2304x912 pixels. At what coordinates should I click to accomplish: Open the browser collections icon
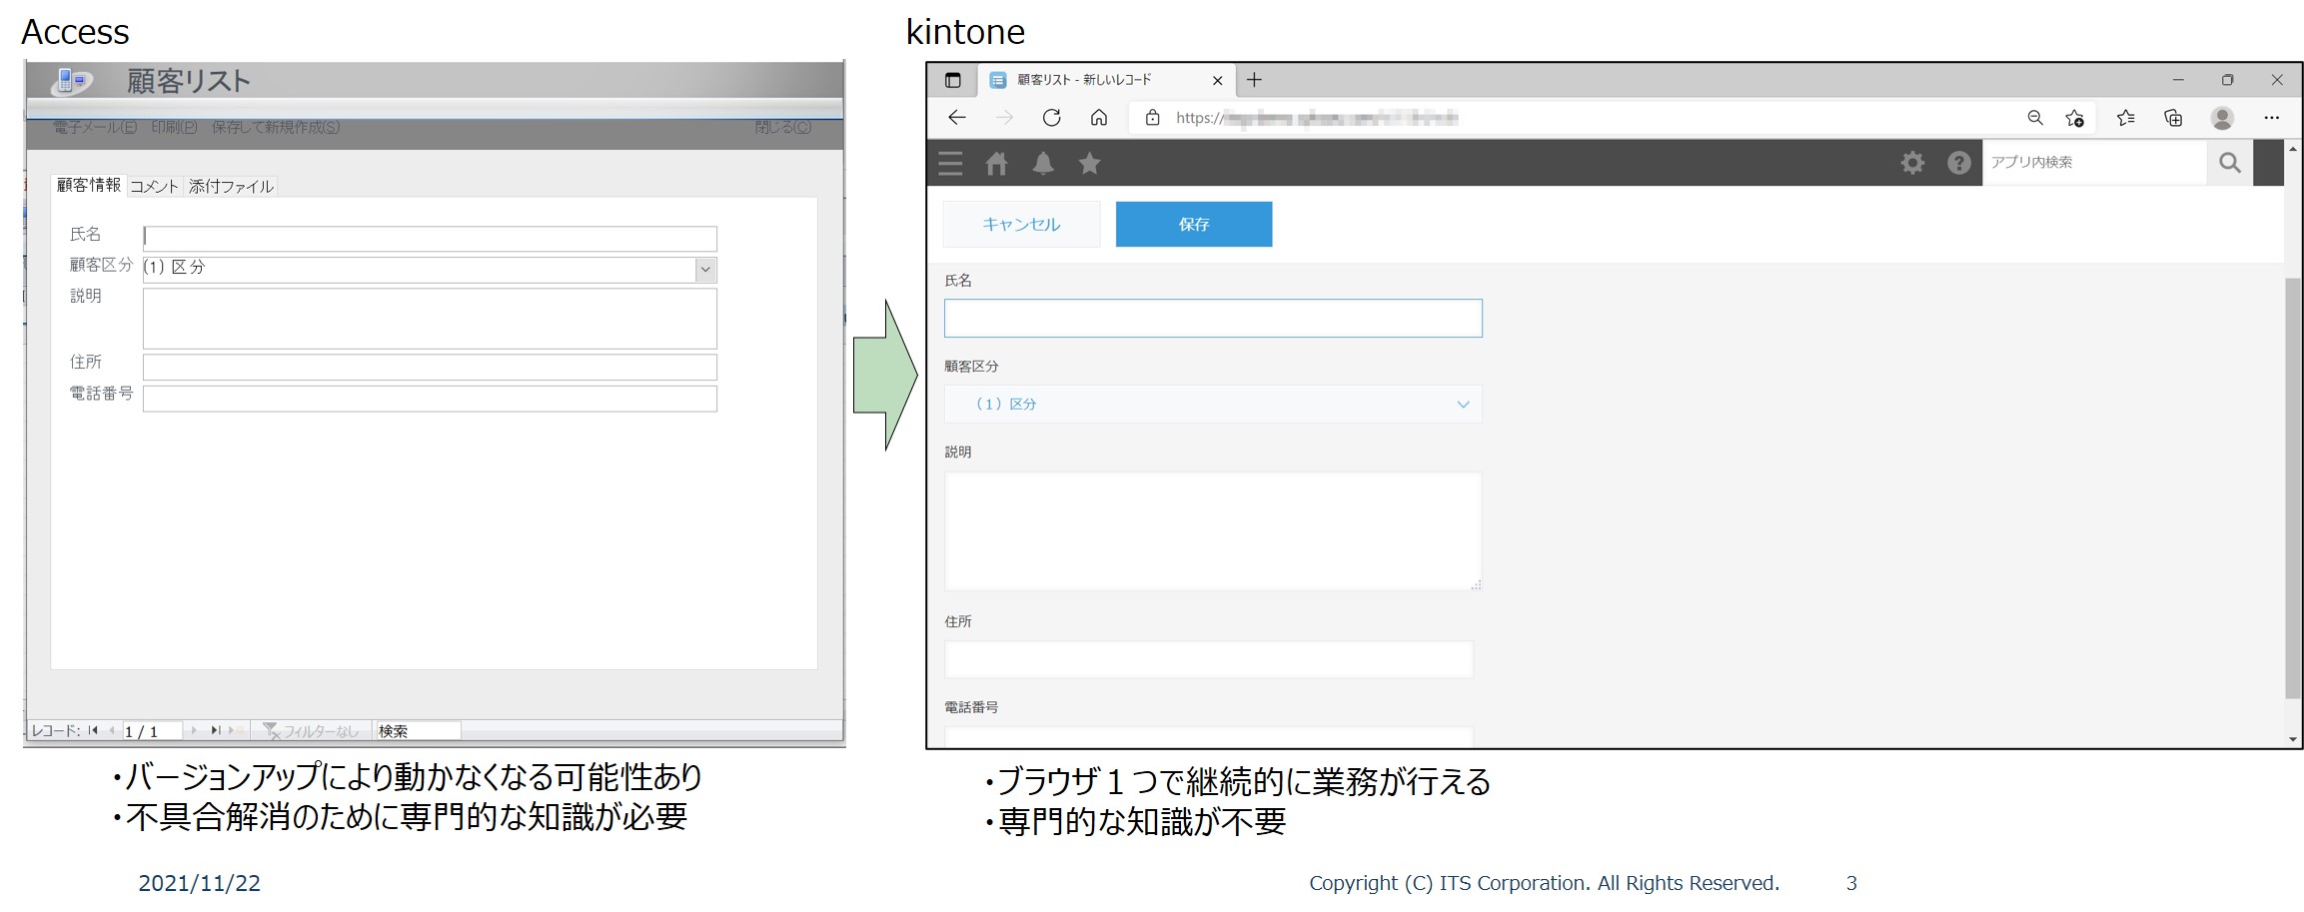2173,118
